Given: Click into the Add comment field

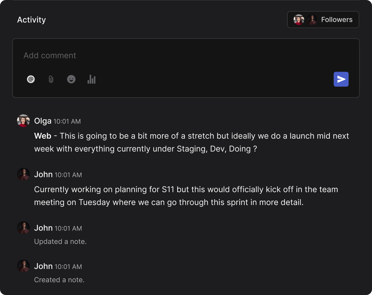Looking at the screenshot, I should (x=176, y=56).
